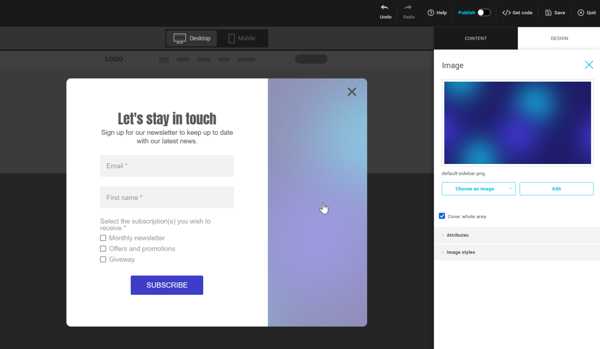Close the newsletter popup with X
This screenshot has width=600, height=349.
click(x=352, y=92)
